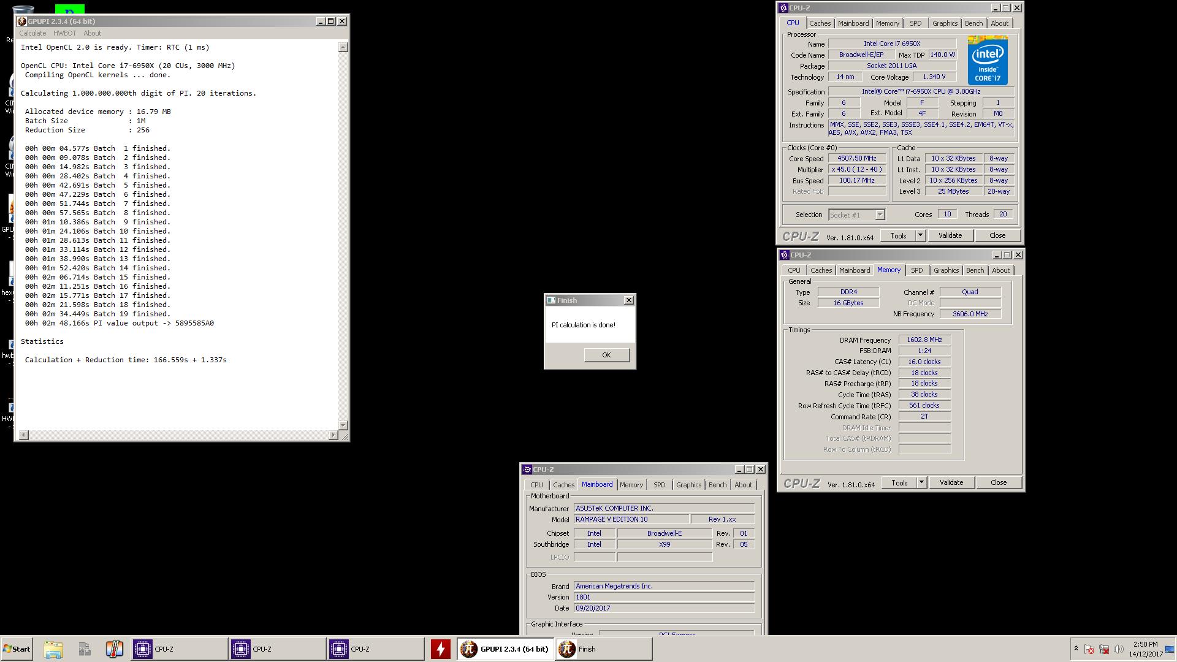Switch to Caches tab in Mainboard CPU-Z window
This screenshot has height=662, width=1177.
point(563,485)
